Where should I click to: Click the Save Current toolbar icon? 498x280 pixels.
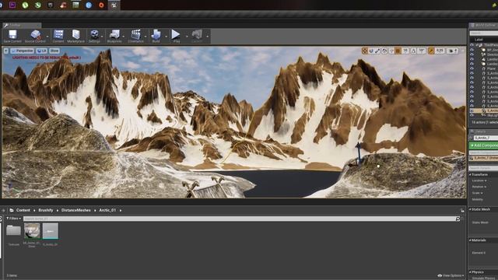pos(12,36)
